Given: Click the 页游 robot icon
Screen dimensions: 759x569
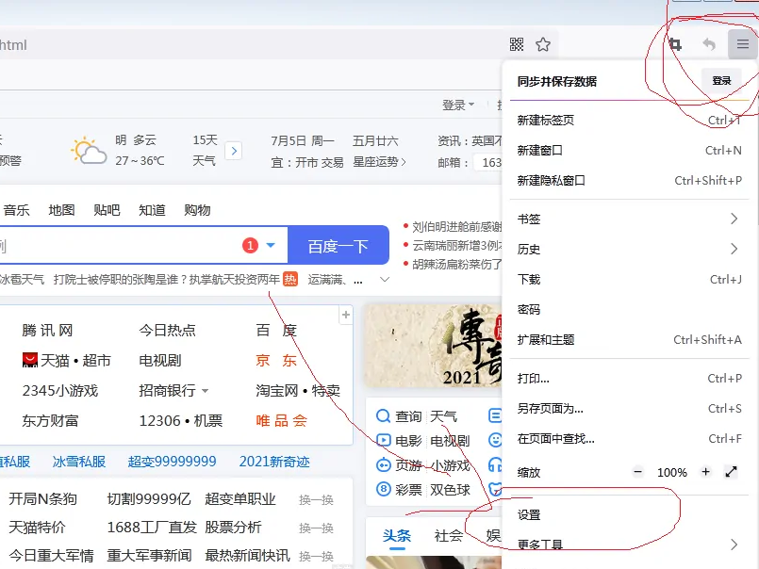Looking at the screenshot, I should pos(383,464).
